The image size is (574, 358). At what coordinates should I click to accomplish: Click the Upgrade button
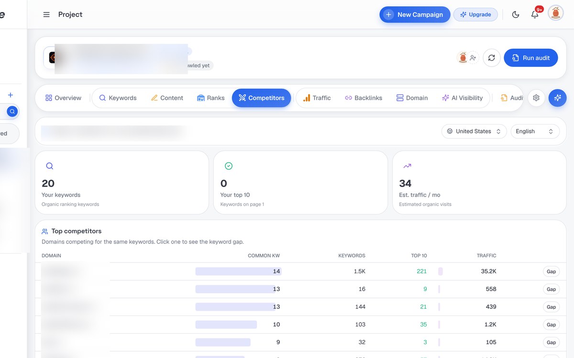tap(475, 14)
